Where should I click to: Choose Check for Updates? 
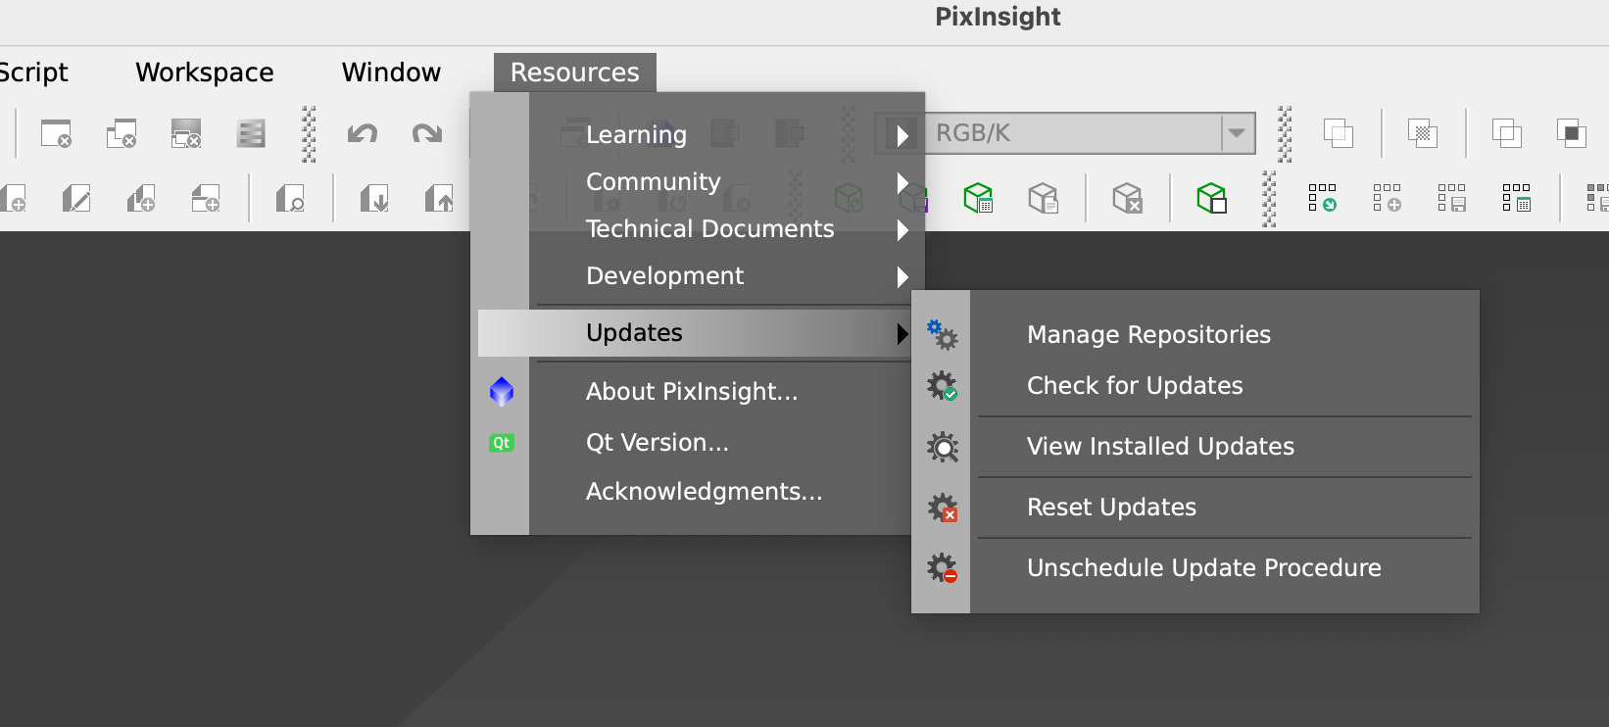(1195, 386)
